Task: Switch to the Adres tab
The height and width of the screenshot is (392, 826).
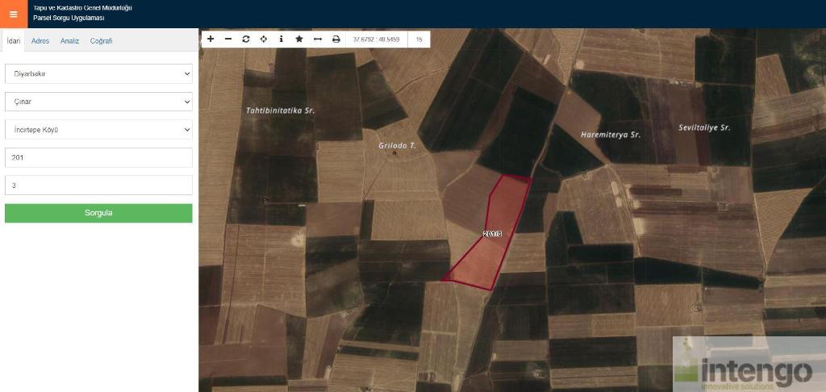Action: [x=40, y=40]
